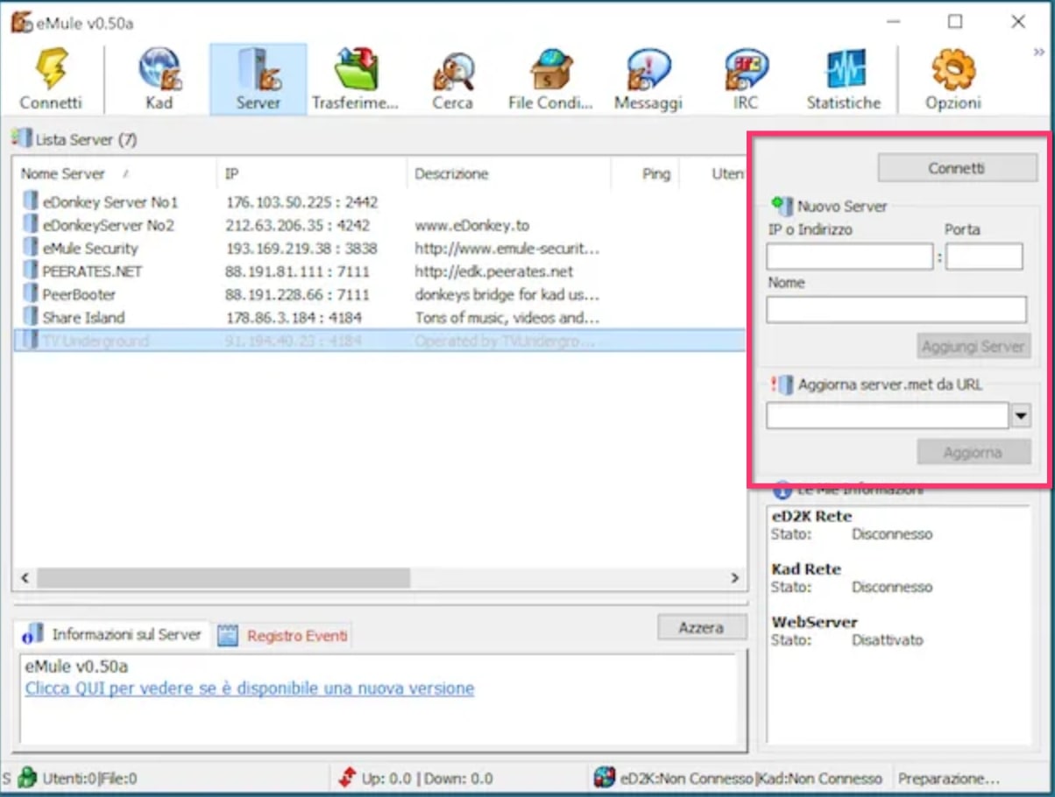Open the server.met URL dropdown arrow
Viewport: 1055px width, 797px height.
point(1021,416)
